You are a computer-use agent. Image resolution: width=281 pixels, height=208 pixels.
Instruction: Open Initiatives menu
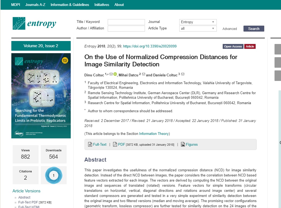pyautogui.click(x=101, y=5)
